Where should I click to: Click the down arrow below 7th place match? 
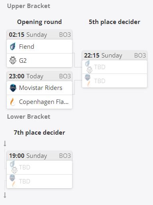[5, 195]
